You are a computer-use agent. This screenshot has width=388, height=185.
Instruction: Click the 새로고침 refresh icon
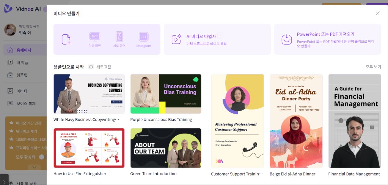click(91, 67)
